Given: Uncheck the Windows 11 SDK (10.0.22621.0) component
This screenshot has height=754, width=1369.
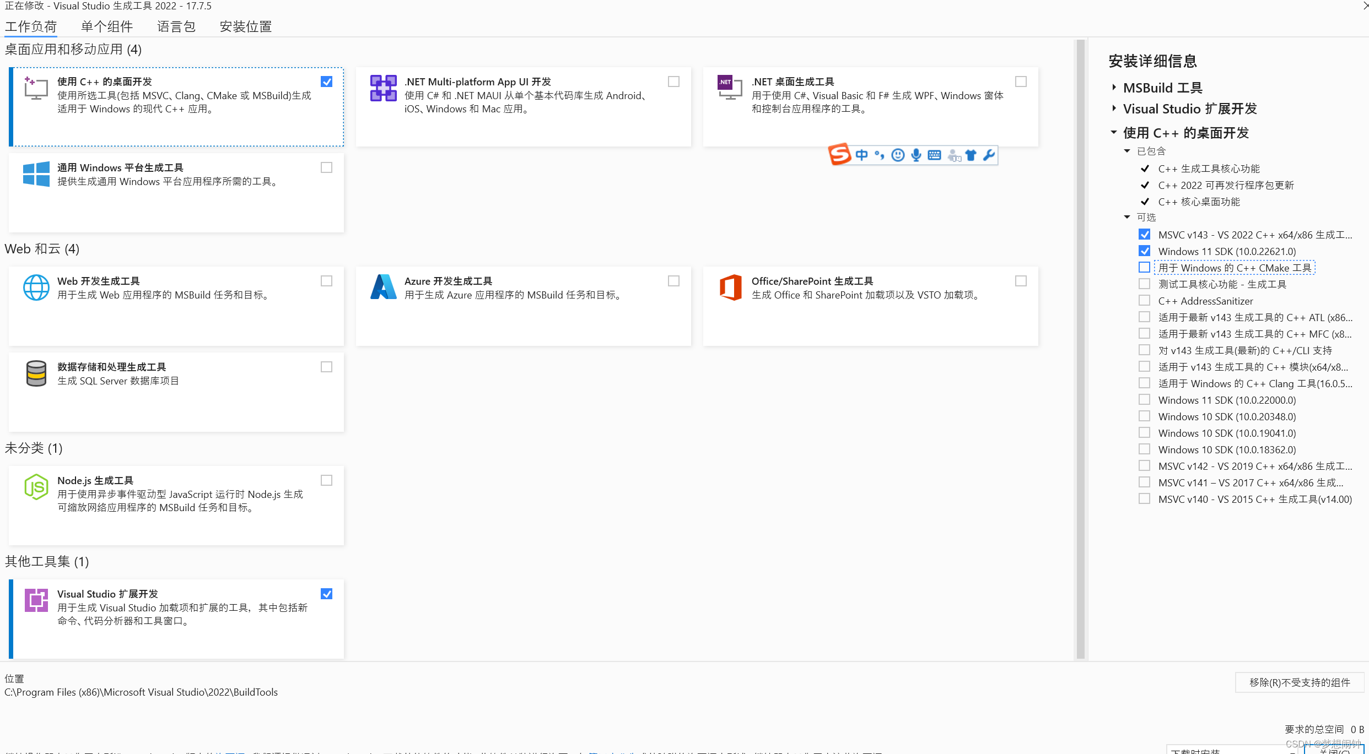Looking at the screenshot, I should coord(1145,251).
